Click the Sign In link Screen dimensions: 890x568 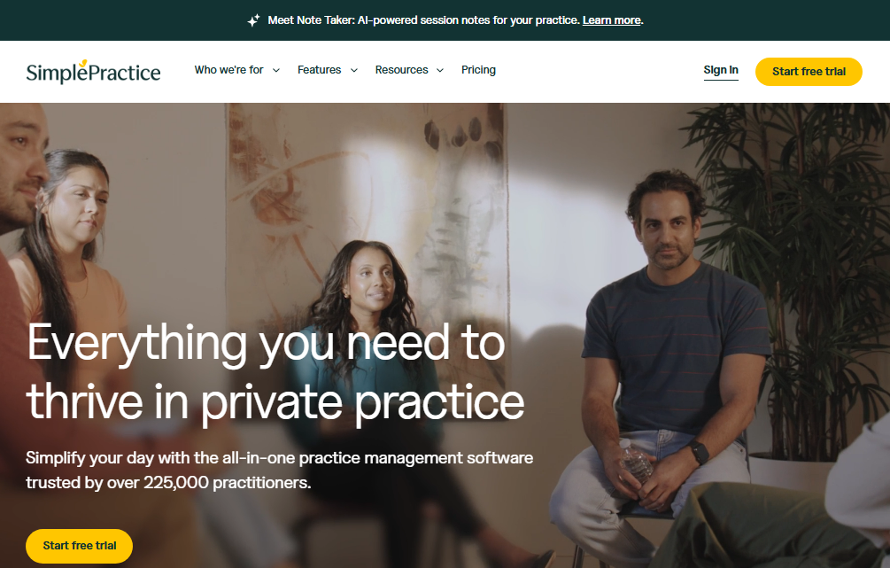[x=721, y=70]
